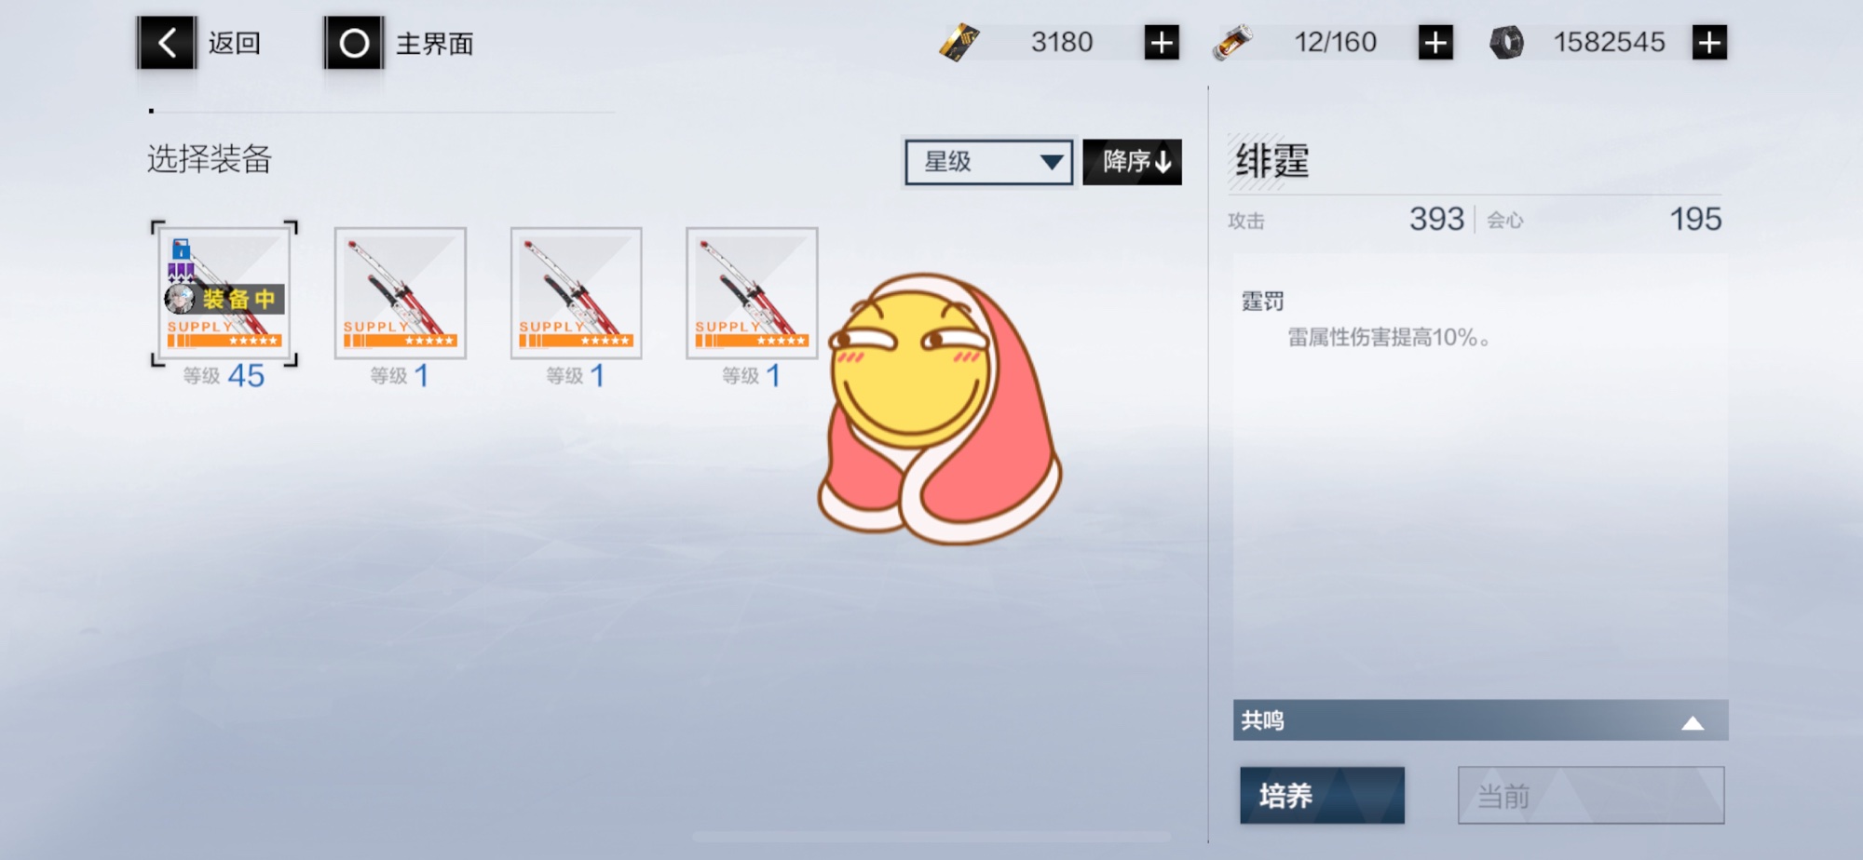Screen dimensions: 1863x860
Task: Select the level 45 equipped weapon
Action: 224,293
